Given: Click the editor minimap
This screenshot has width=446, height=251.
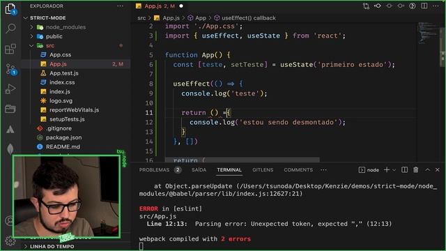Looking at the screenshot, I should pyautogui.click(x=429, y=33).
